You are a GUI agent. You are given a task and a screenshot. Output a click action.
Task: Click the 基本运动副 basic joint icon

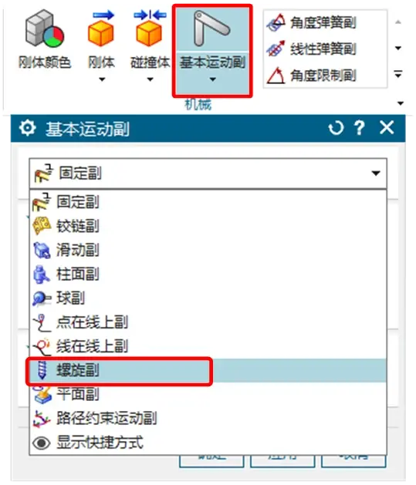pos(212,29)
